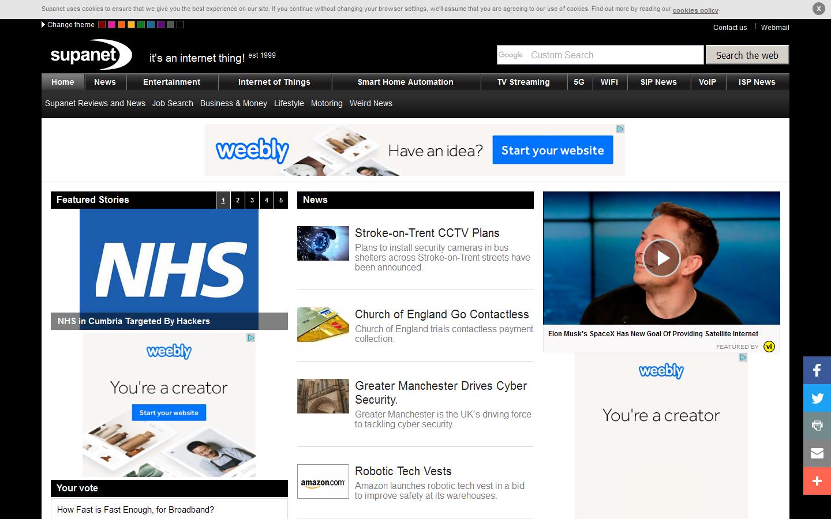The height and width of the screenshot is (519, 831).
Task: Click Start your website in the top Weebly banner
Action: pos(553,151)
